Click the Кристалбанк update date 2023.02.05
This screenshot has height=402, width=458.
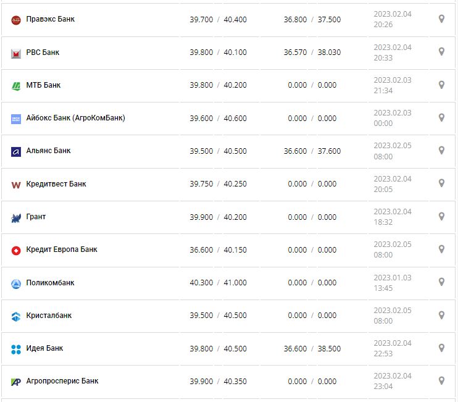(x=392, y=311)
